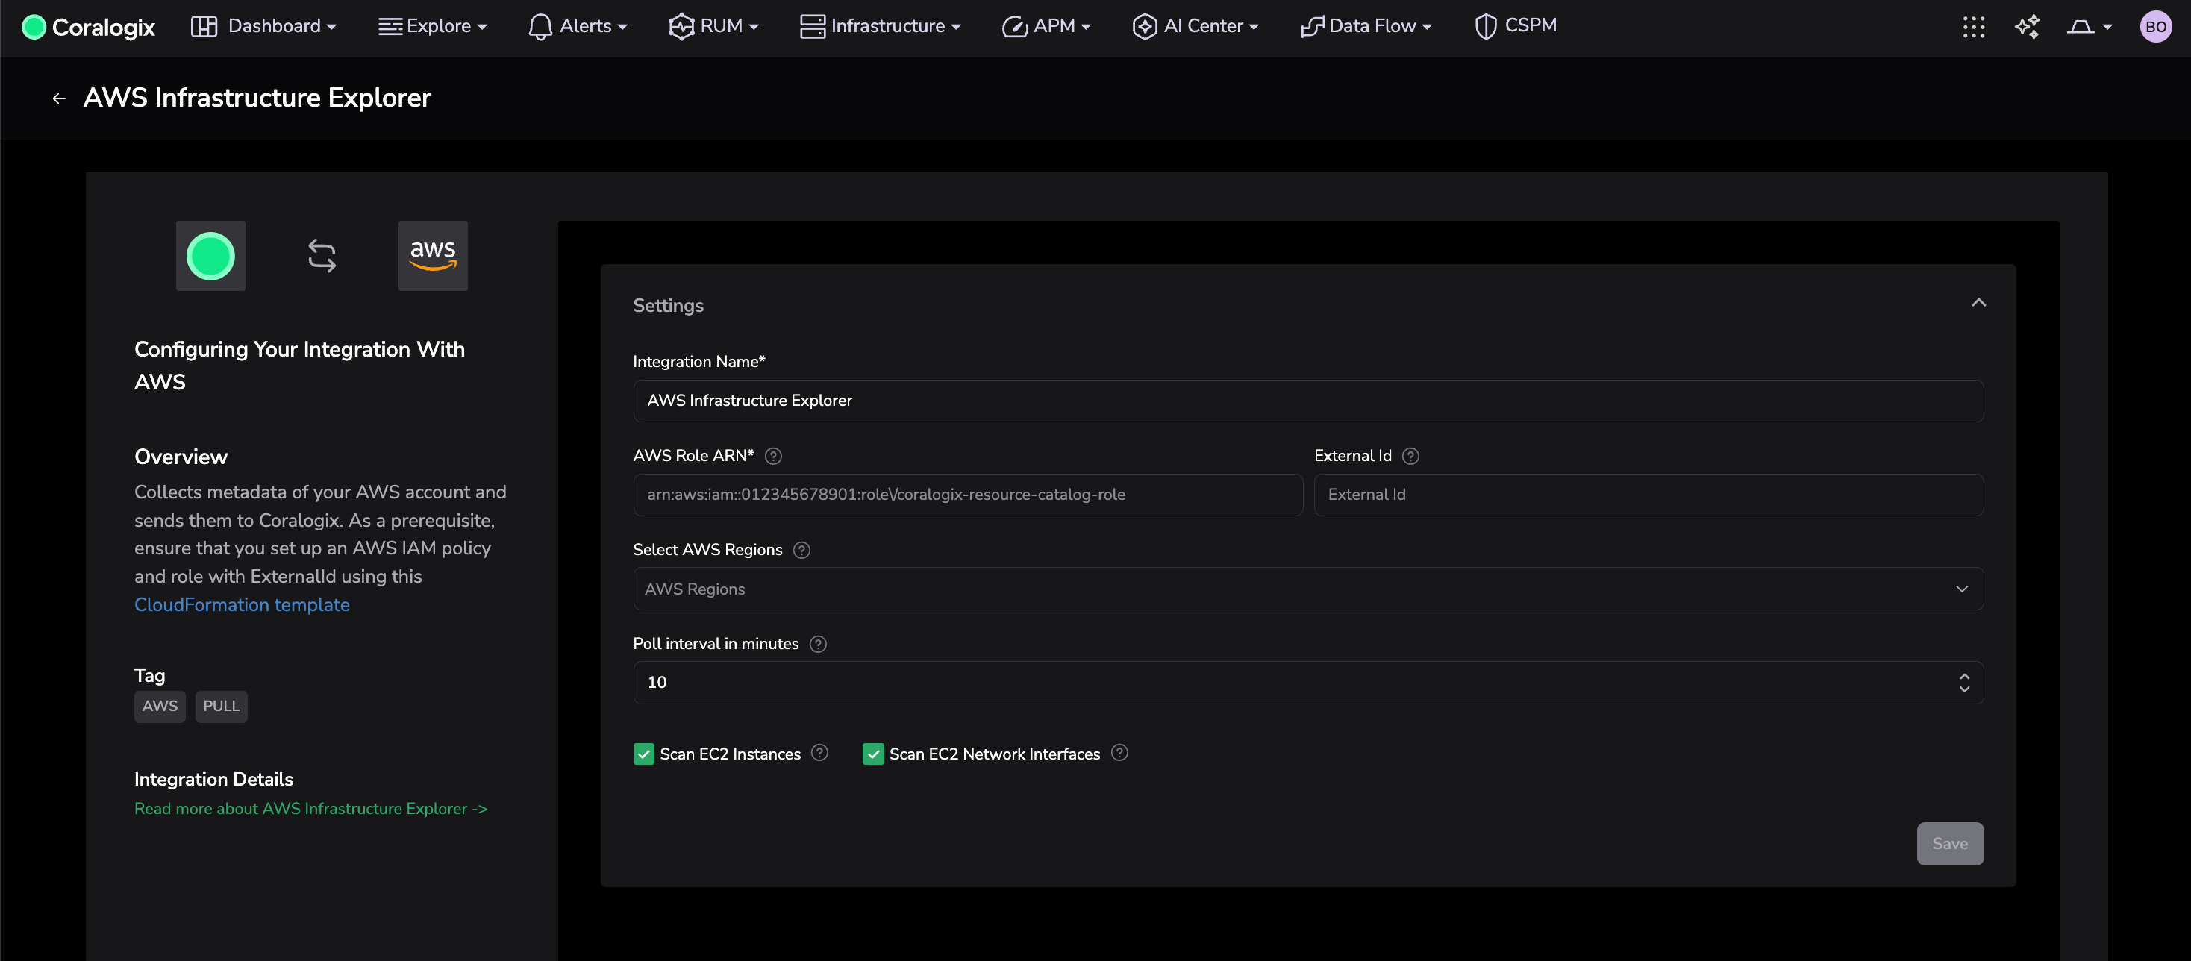
Task: Focus the AWS Role ARN input
Action: pyautogui.click(x=968, y=495)
